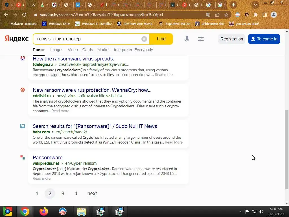Open the Sudo Null IT News result
Viewport: 289px width, 217px height.
pos(95,126)
